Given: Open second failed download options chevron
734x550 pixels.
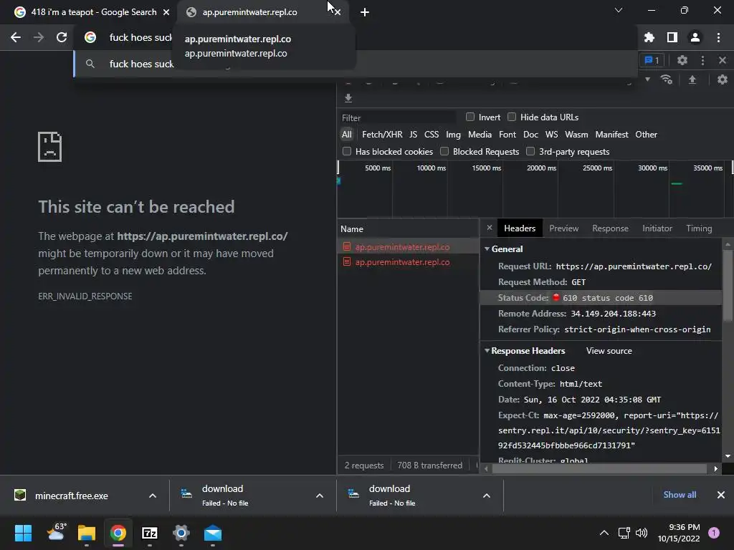Looking at the screenshot, I should [487, 496].
